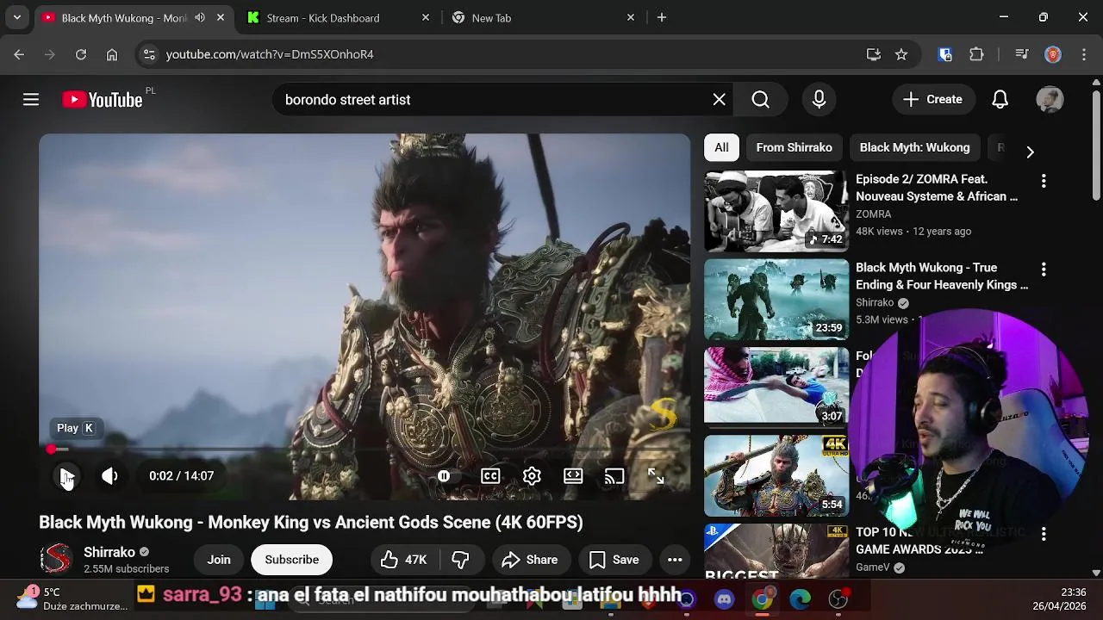The width and height of the screenshot is (1103, 620).
Task: Expand the Chrome tab search dropdown
Action: (x=16, y=17)
